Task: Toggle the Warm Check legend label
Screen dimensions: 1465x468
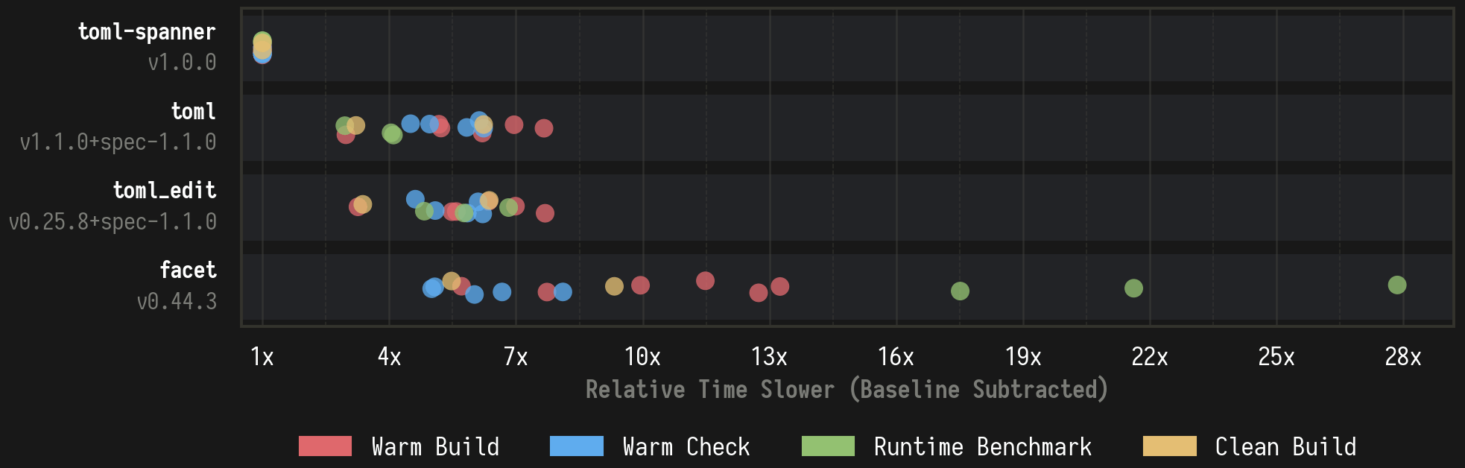Action: click(686, 446)
